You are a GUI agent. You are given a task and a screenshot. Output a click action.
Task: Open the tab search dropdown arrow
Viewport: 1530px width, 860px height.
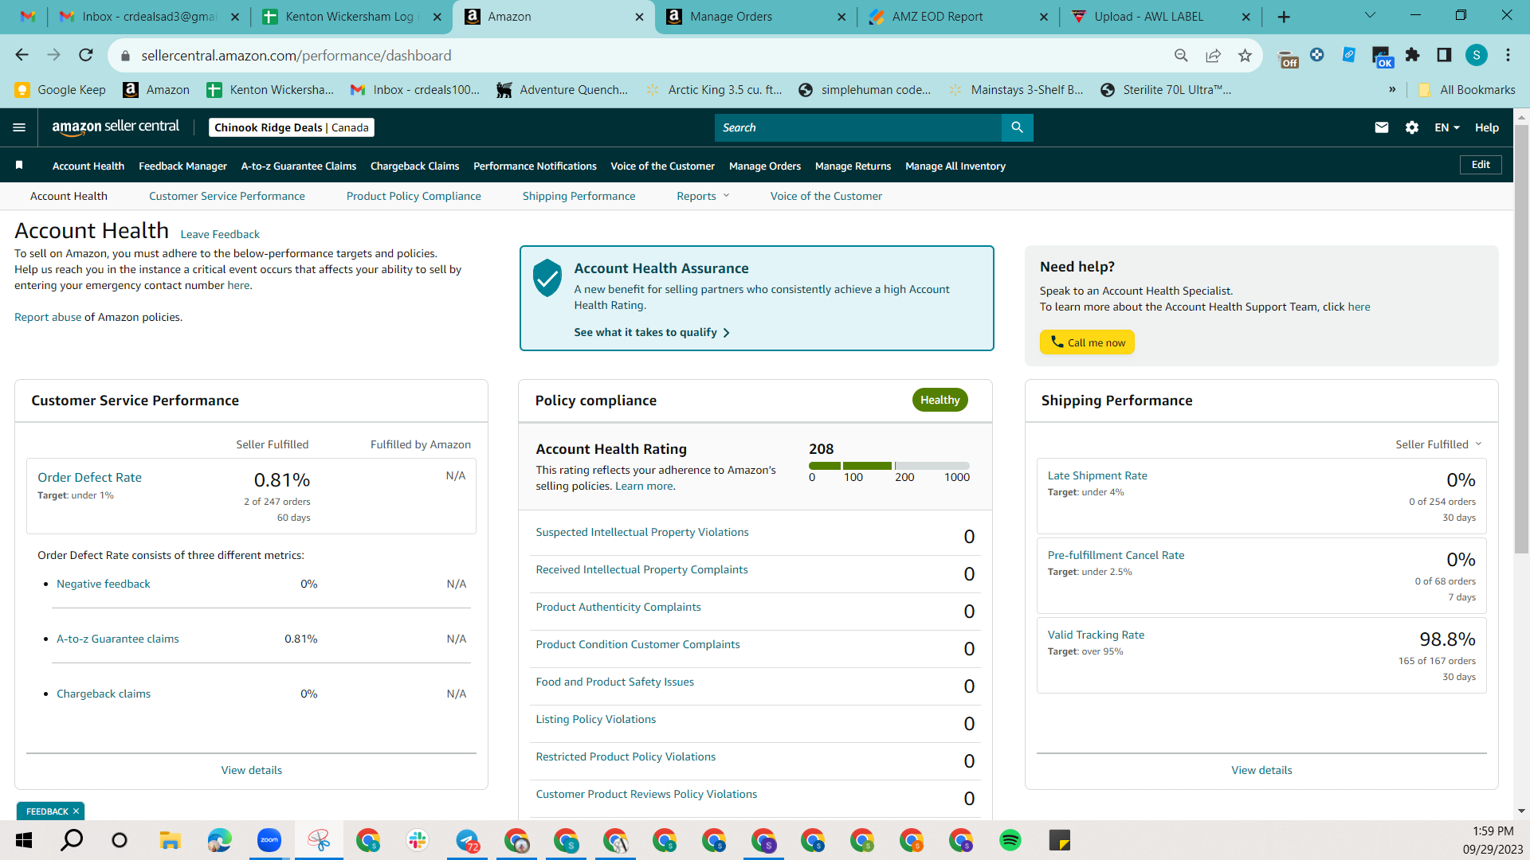[x=1370, y=16]
